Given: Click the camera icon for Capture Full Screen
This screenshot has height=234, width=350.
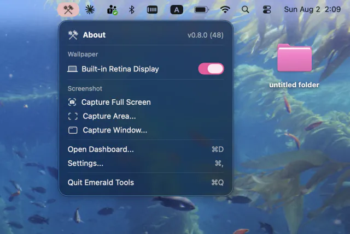Looking at the screenshot, I should point(72,102).
